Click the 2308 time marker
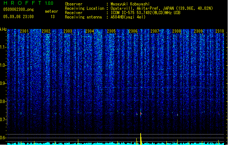 [177, 31]
